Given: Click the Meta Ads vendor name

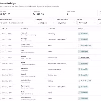Looking at the screenshot, I should [24, 33].
